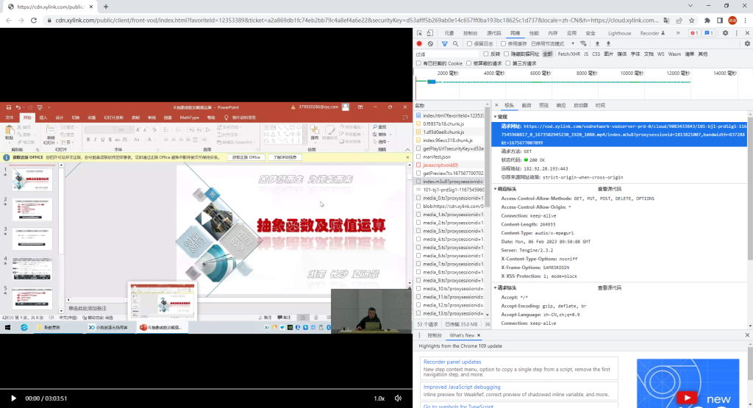Clear the network log
The image size is (753, 408).
pos(430,44)
